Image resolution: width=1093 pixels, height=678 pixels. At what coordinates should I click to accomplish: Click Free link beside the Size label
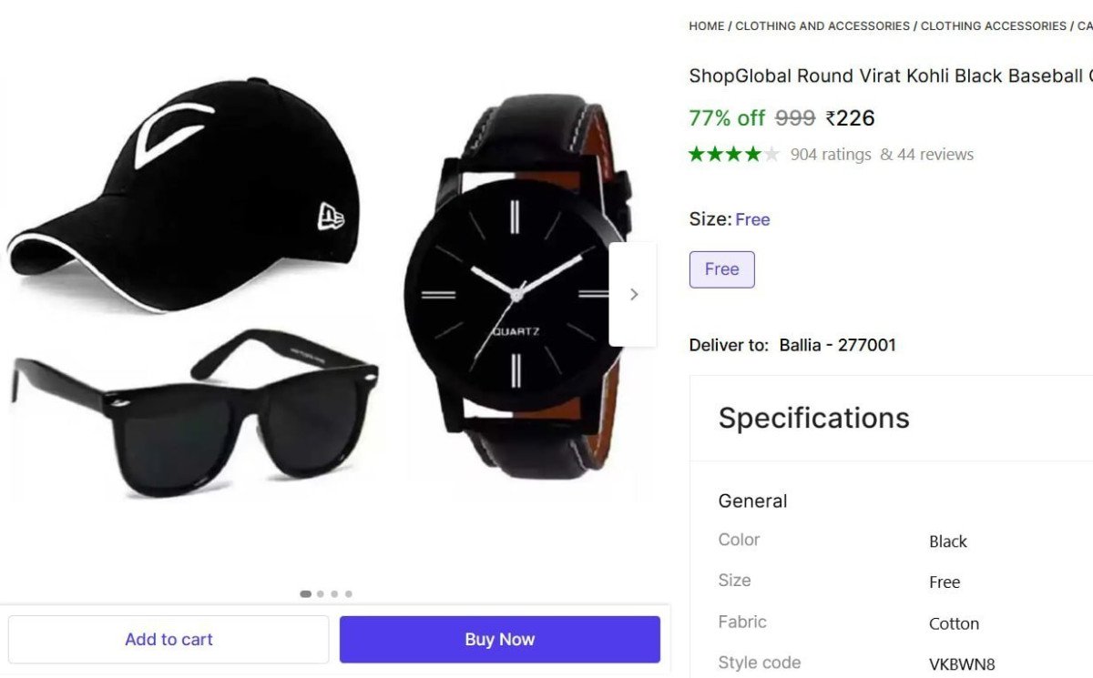point(752,219)
